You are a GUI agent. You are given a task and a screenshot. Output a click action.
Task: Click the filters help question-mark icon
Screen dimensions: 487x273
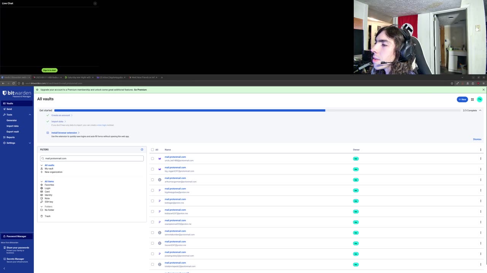pos(142,149)
